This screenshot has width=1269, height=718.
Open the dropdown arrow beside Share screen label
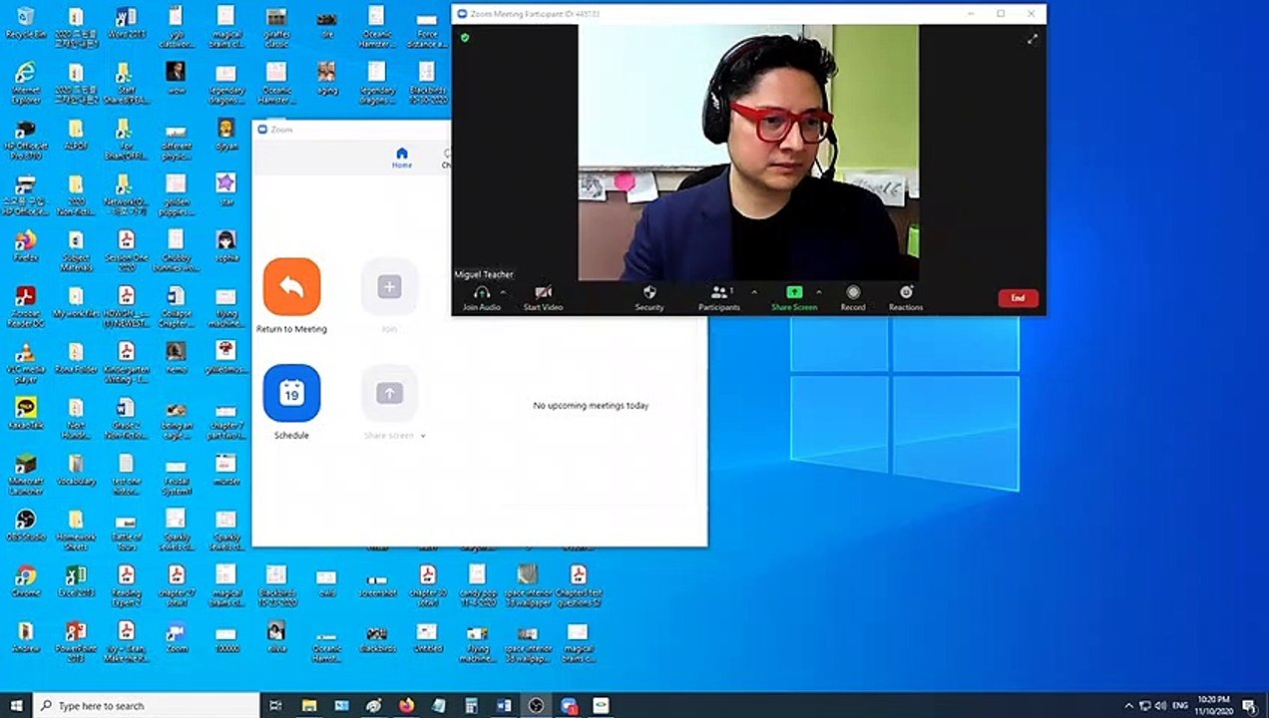423,436
